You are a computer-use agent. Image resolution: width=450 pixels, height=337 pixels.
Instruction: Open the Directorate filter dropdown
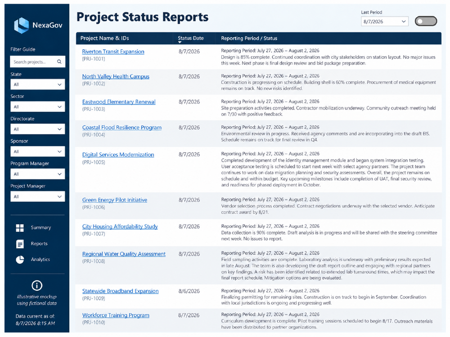[x=38, y=129]
